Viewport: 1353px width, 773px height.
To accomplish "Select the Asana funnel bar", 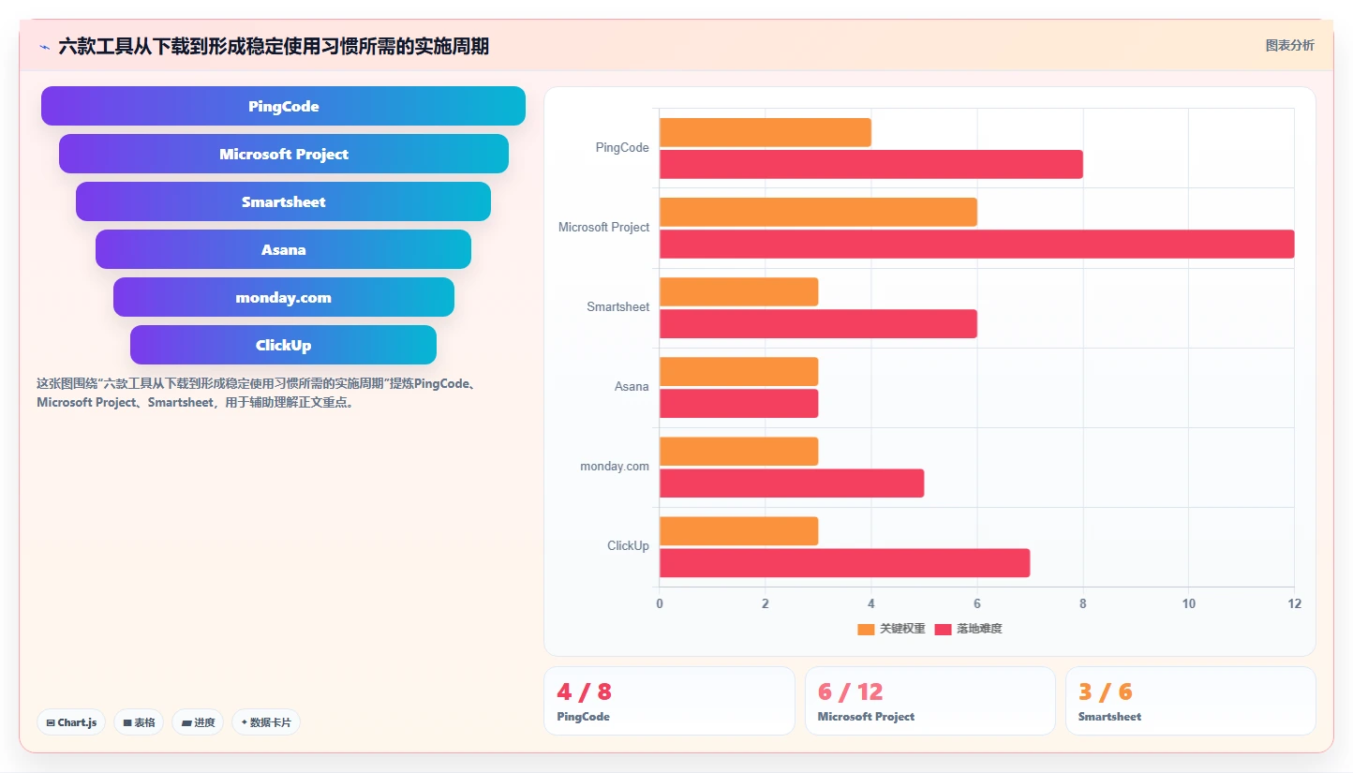I will click(x=283, y=249).
